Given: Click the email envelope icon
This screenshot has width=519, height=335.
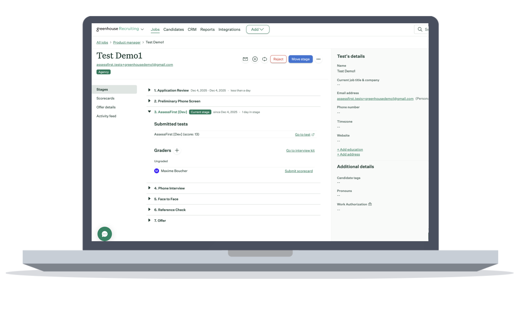Looking at the screenshot, I should click(245, 59).
